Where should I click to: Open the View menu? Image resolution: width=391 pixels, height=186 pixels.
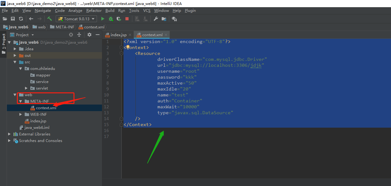[27, 10]
